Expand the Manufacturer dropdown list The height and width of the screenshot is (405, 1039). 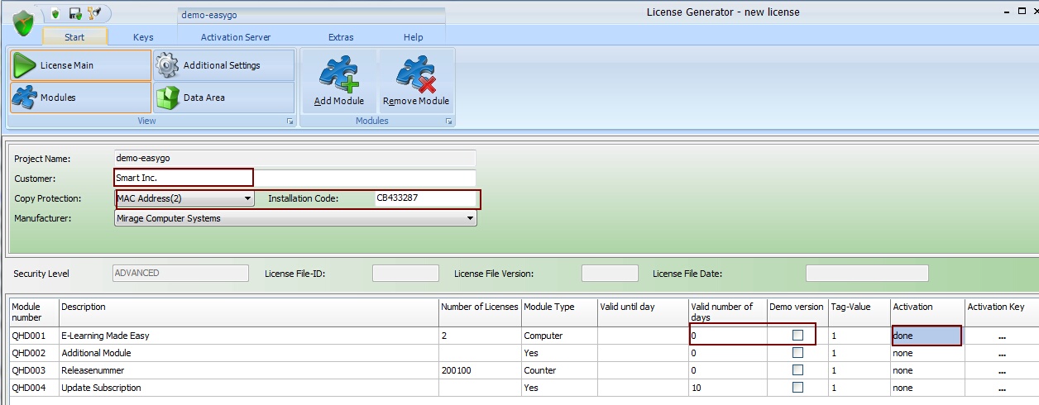pos(470,219)
